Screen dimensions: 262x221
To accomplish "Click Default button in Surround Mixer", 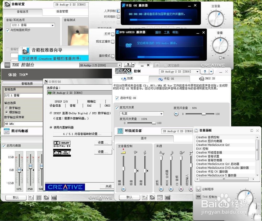I will pos(129,197).
